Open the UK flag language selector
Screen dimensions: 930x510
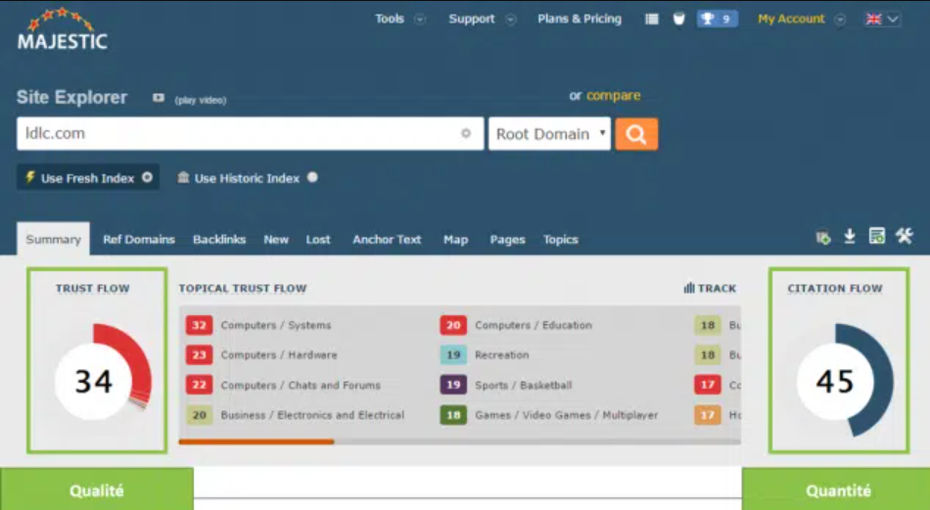(883, 19)
